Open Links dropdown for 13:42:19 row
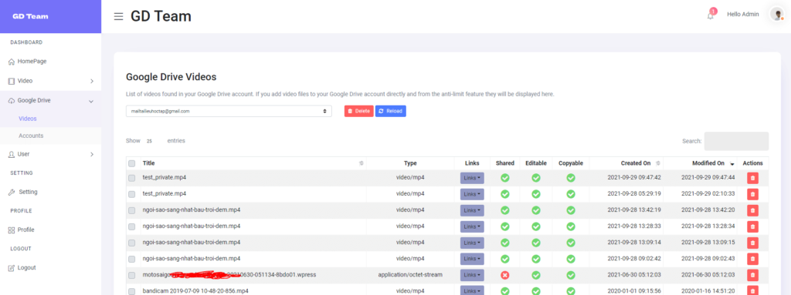Screen dimensions: 791x295 pos(472,210)
